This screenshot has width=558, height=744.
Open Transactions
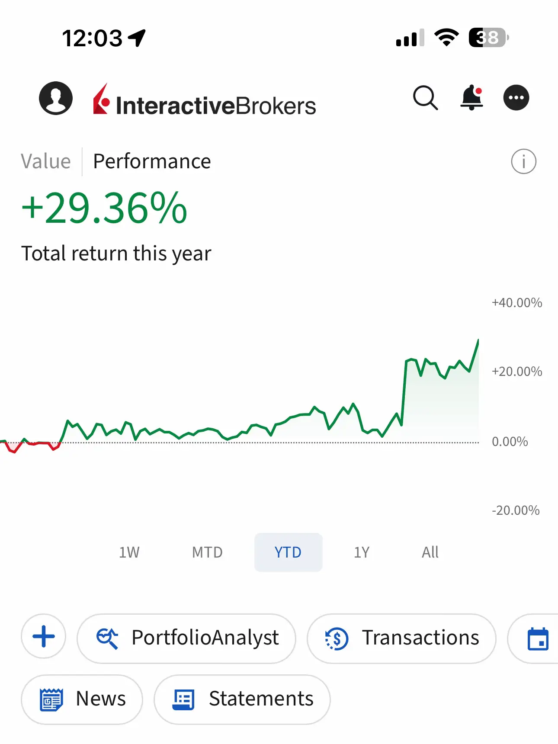pyautogui.click(x=401, y=638)
